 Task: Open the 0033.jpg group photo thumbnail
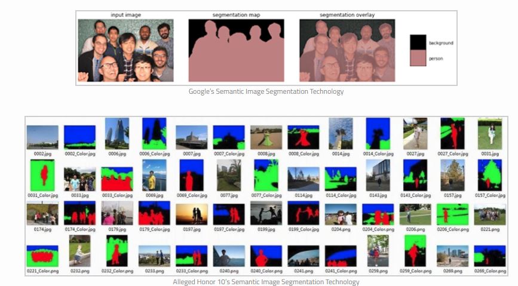click(79, 179)
